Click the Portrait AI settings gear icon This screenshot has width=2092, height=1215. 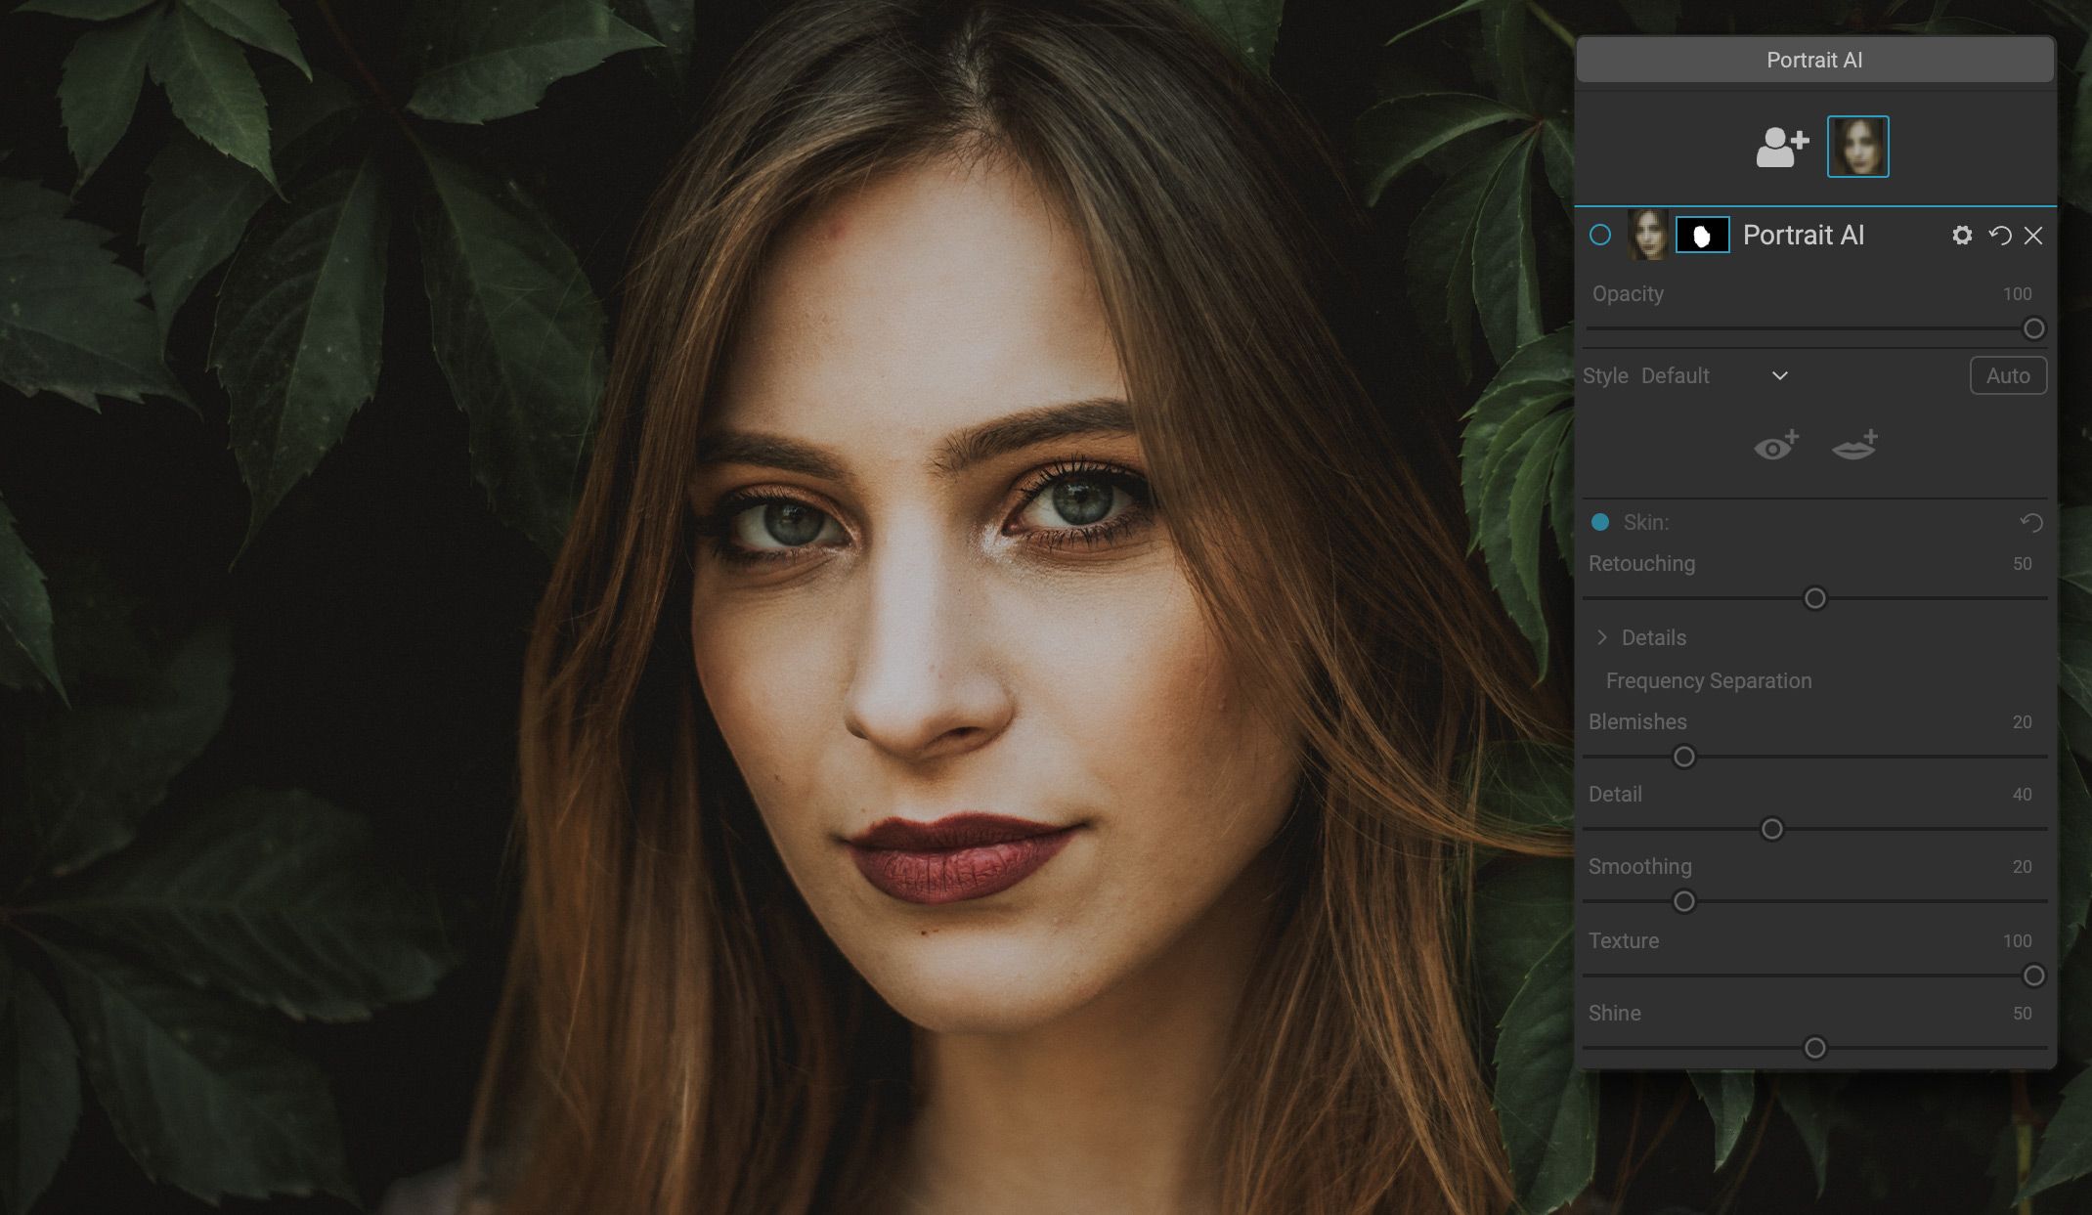tap(1962, 235)
